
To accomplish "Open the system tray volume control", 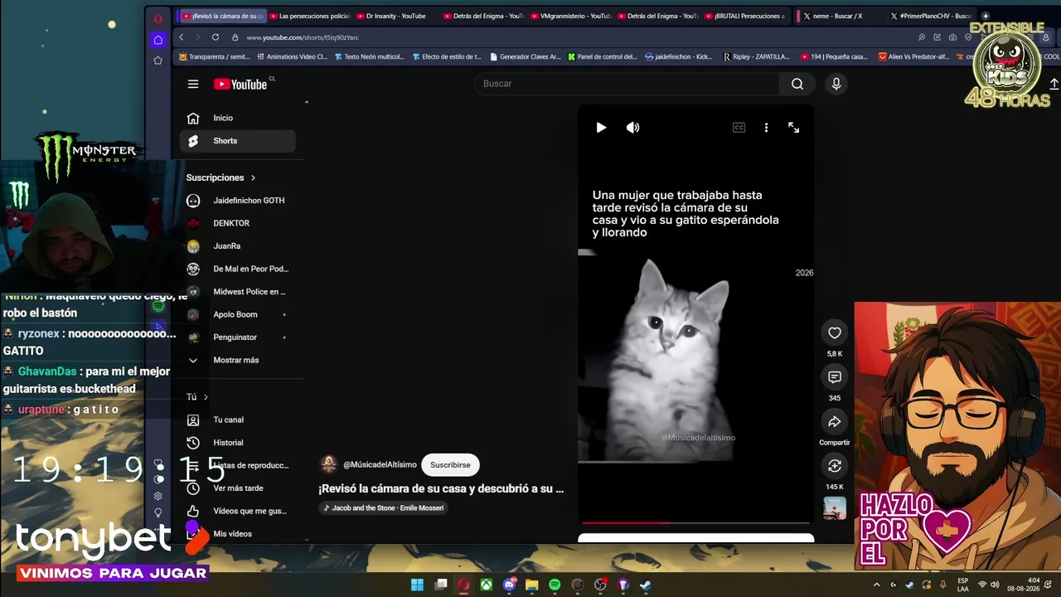I will 995,585.
